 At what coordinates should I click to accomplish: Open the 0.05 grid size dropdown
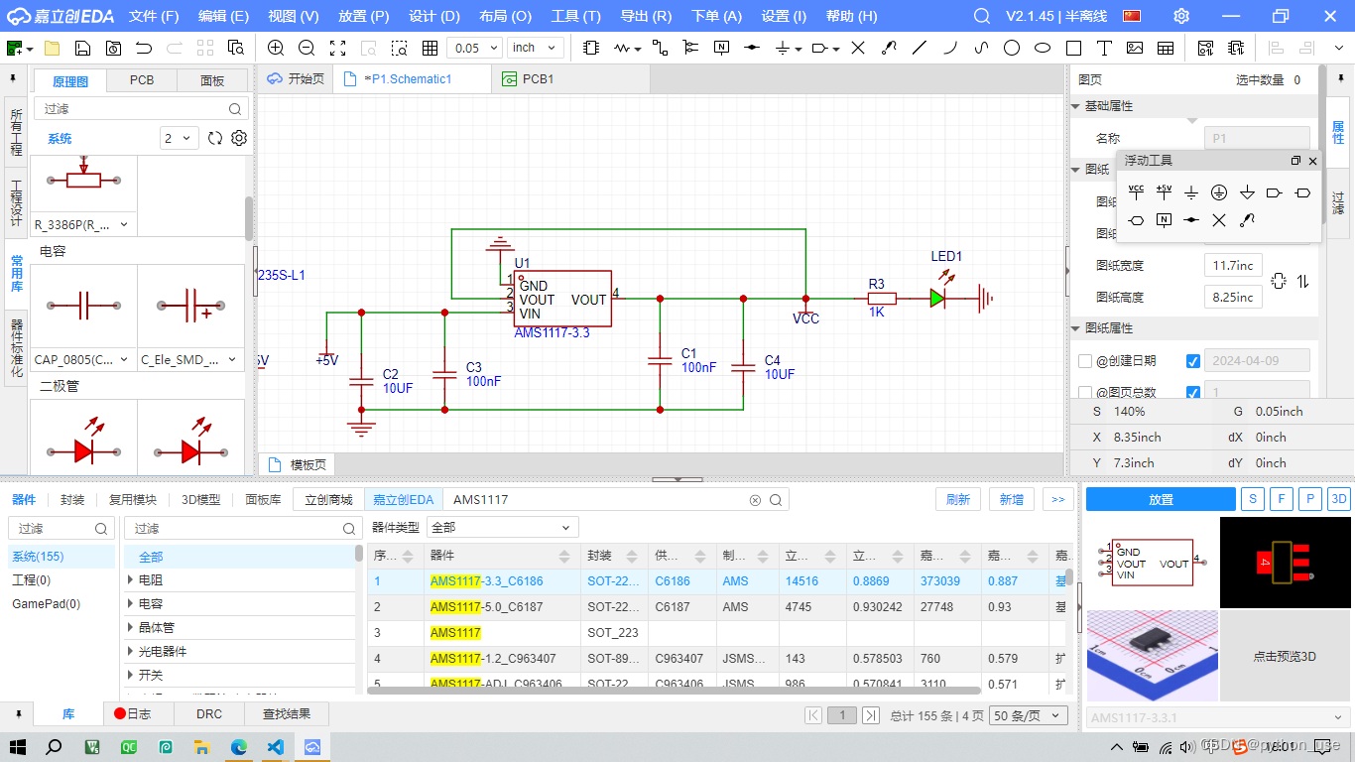tap(475, 48)
